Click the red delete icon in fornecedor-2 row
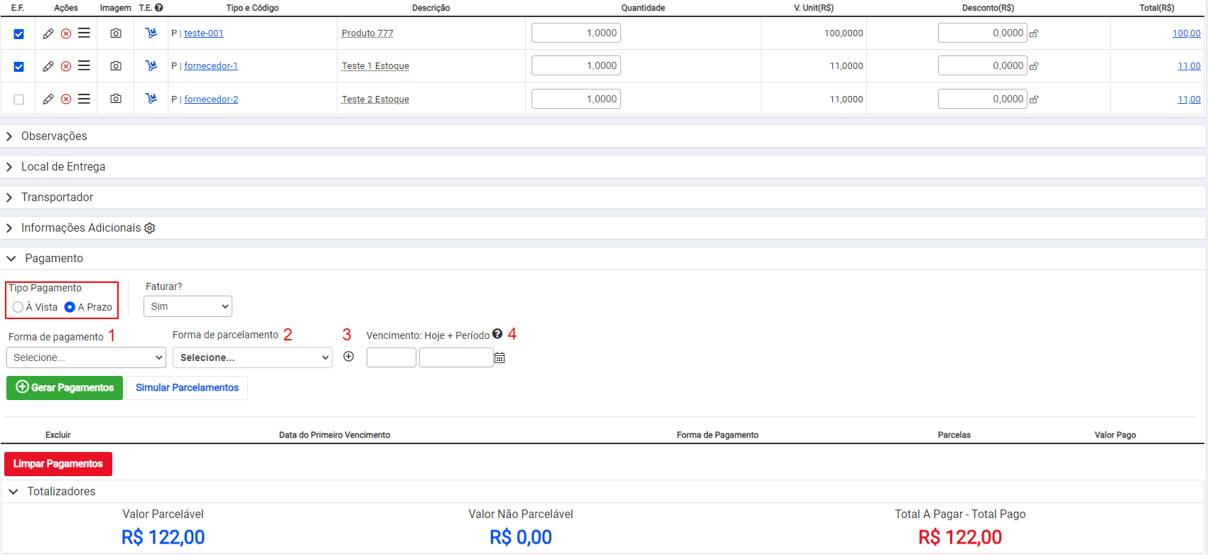The image size is (1208, 555). click(66, 99)
